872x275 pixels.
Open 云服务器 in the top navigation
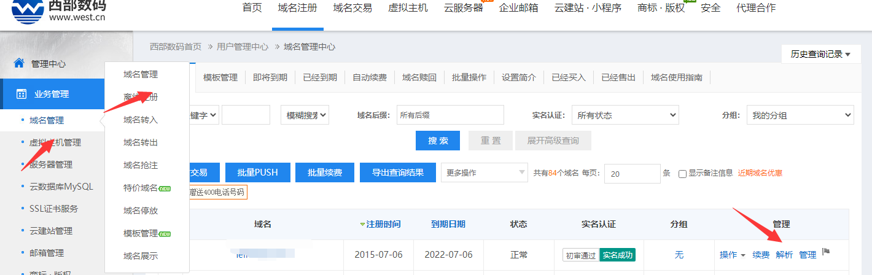463,8
